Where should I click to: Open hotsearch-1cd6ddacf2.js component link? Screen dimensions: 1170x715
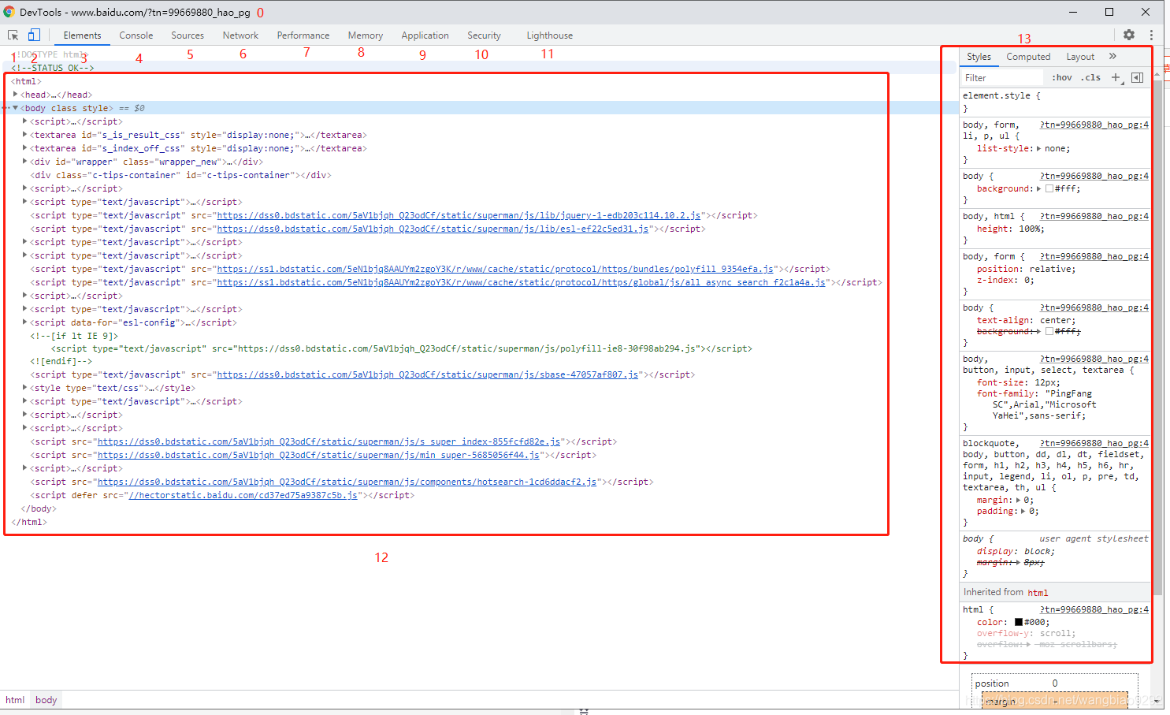[x=347, y=482]
